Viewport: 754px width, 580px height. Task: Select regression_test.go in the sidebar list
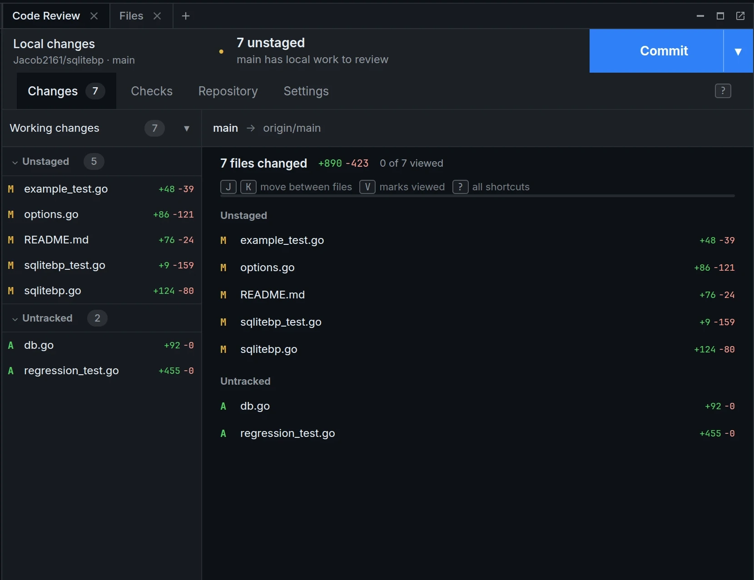pyautogui.click(x=102, y=371)
